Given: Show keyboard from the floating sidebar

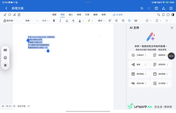Looking at the screenshot, I should pos(5,50).
